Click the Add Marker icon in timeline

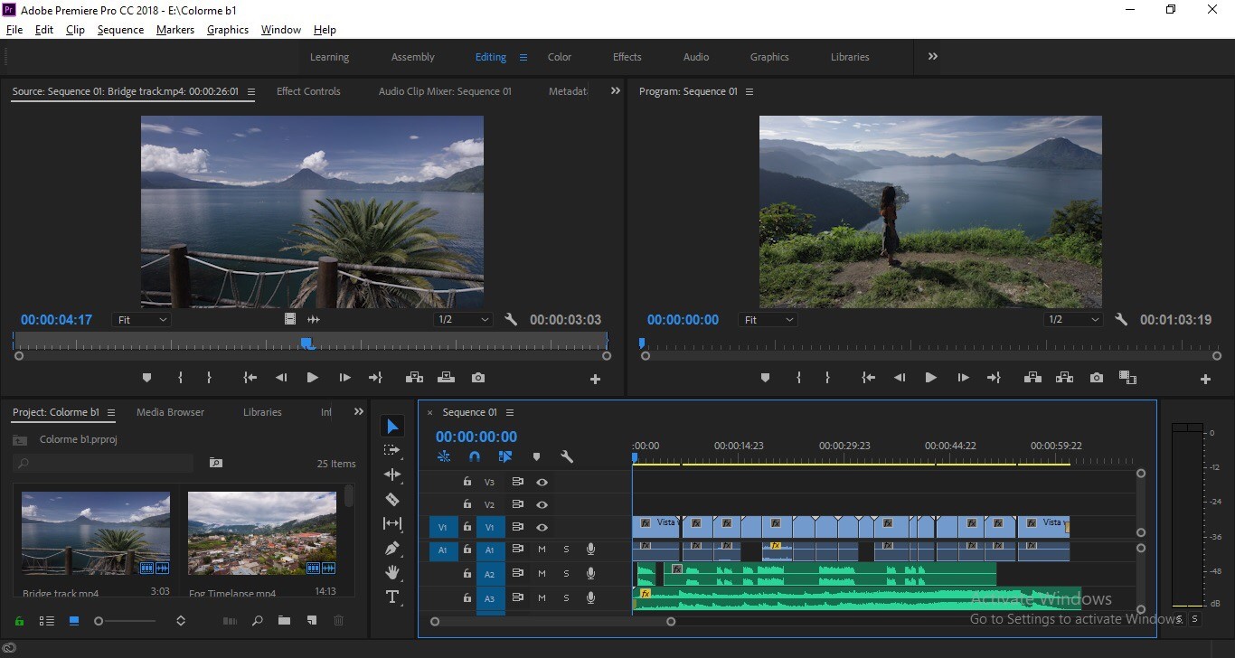click(x=536, y=456)
